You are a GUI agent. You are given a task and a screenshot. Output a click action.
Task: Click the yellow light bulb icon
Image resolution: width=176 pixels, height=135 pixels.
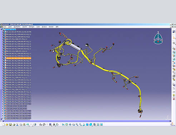(174, 95)
